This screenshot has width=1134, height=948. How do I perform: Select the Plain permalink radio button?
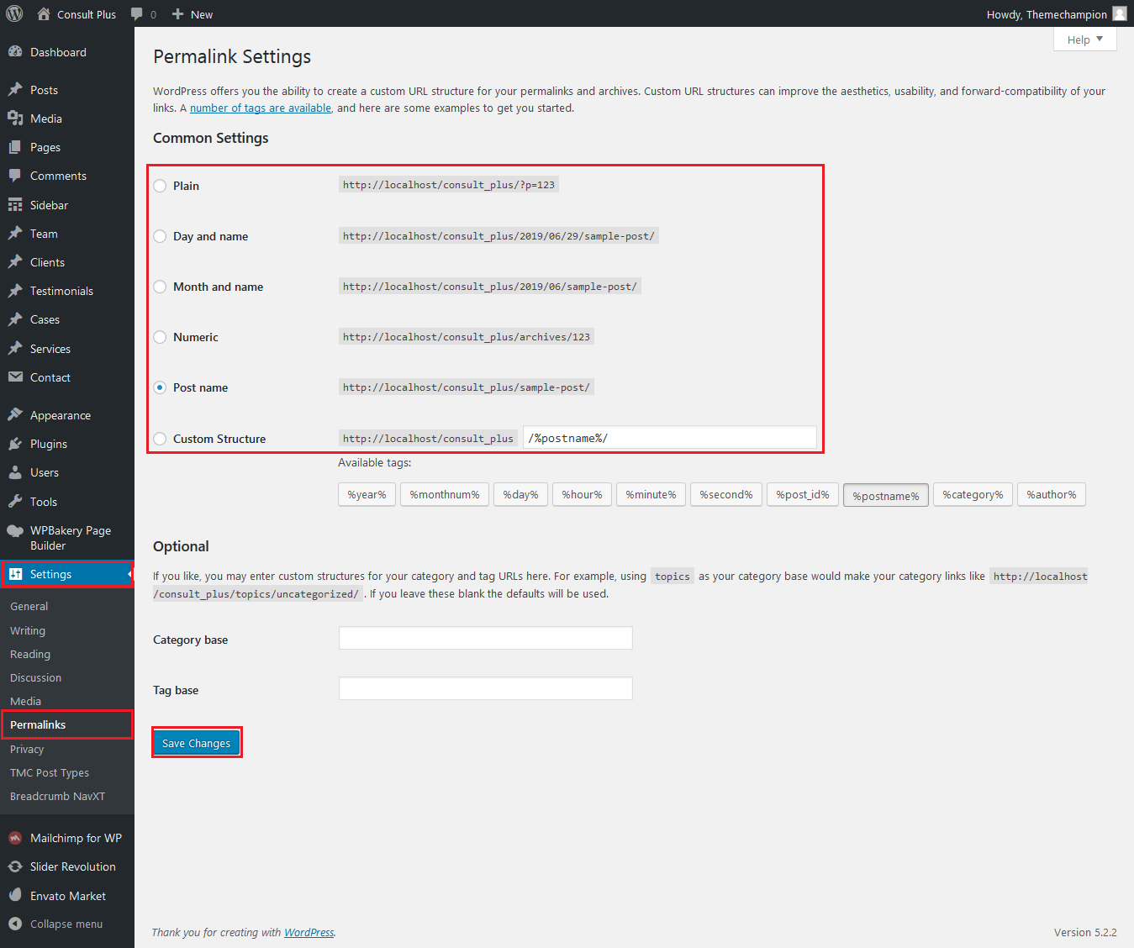pos(160,186)
